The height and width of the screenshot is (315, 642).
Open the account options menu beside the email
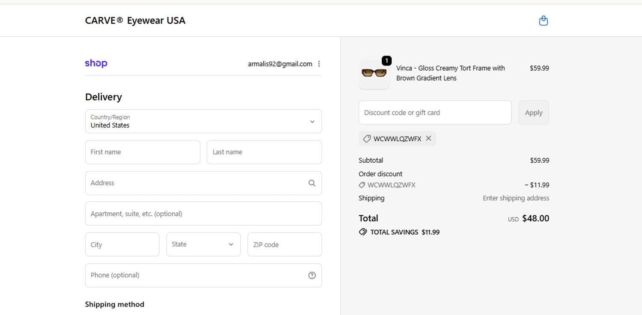click(x=319, y=64)
